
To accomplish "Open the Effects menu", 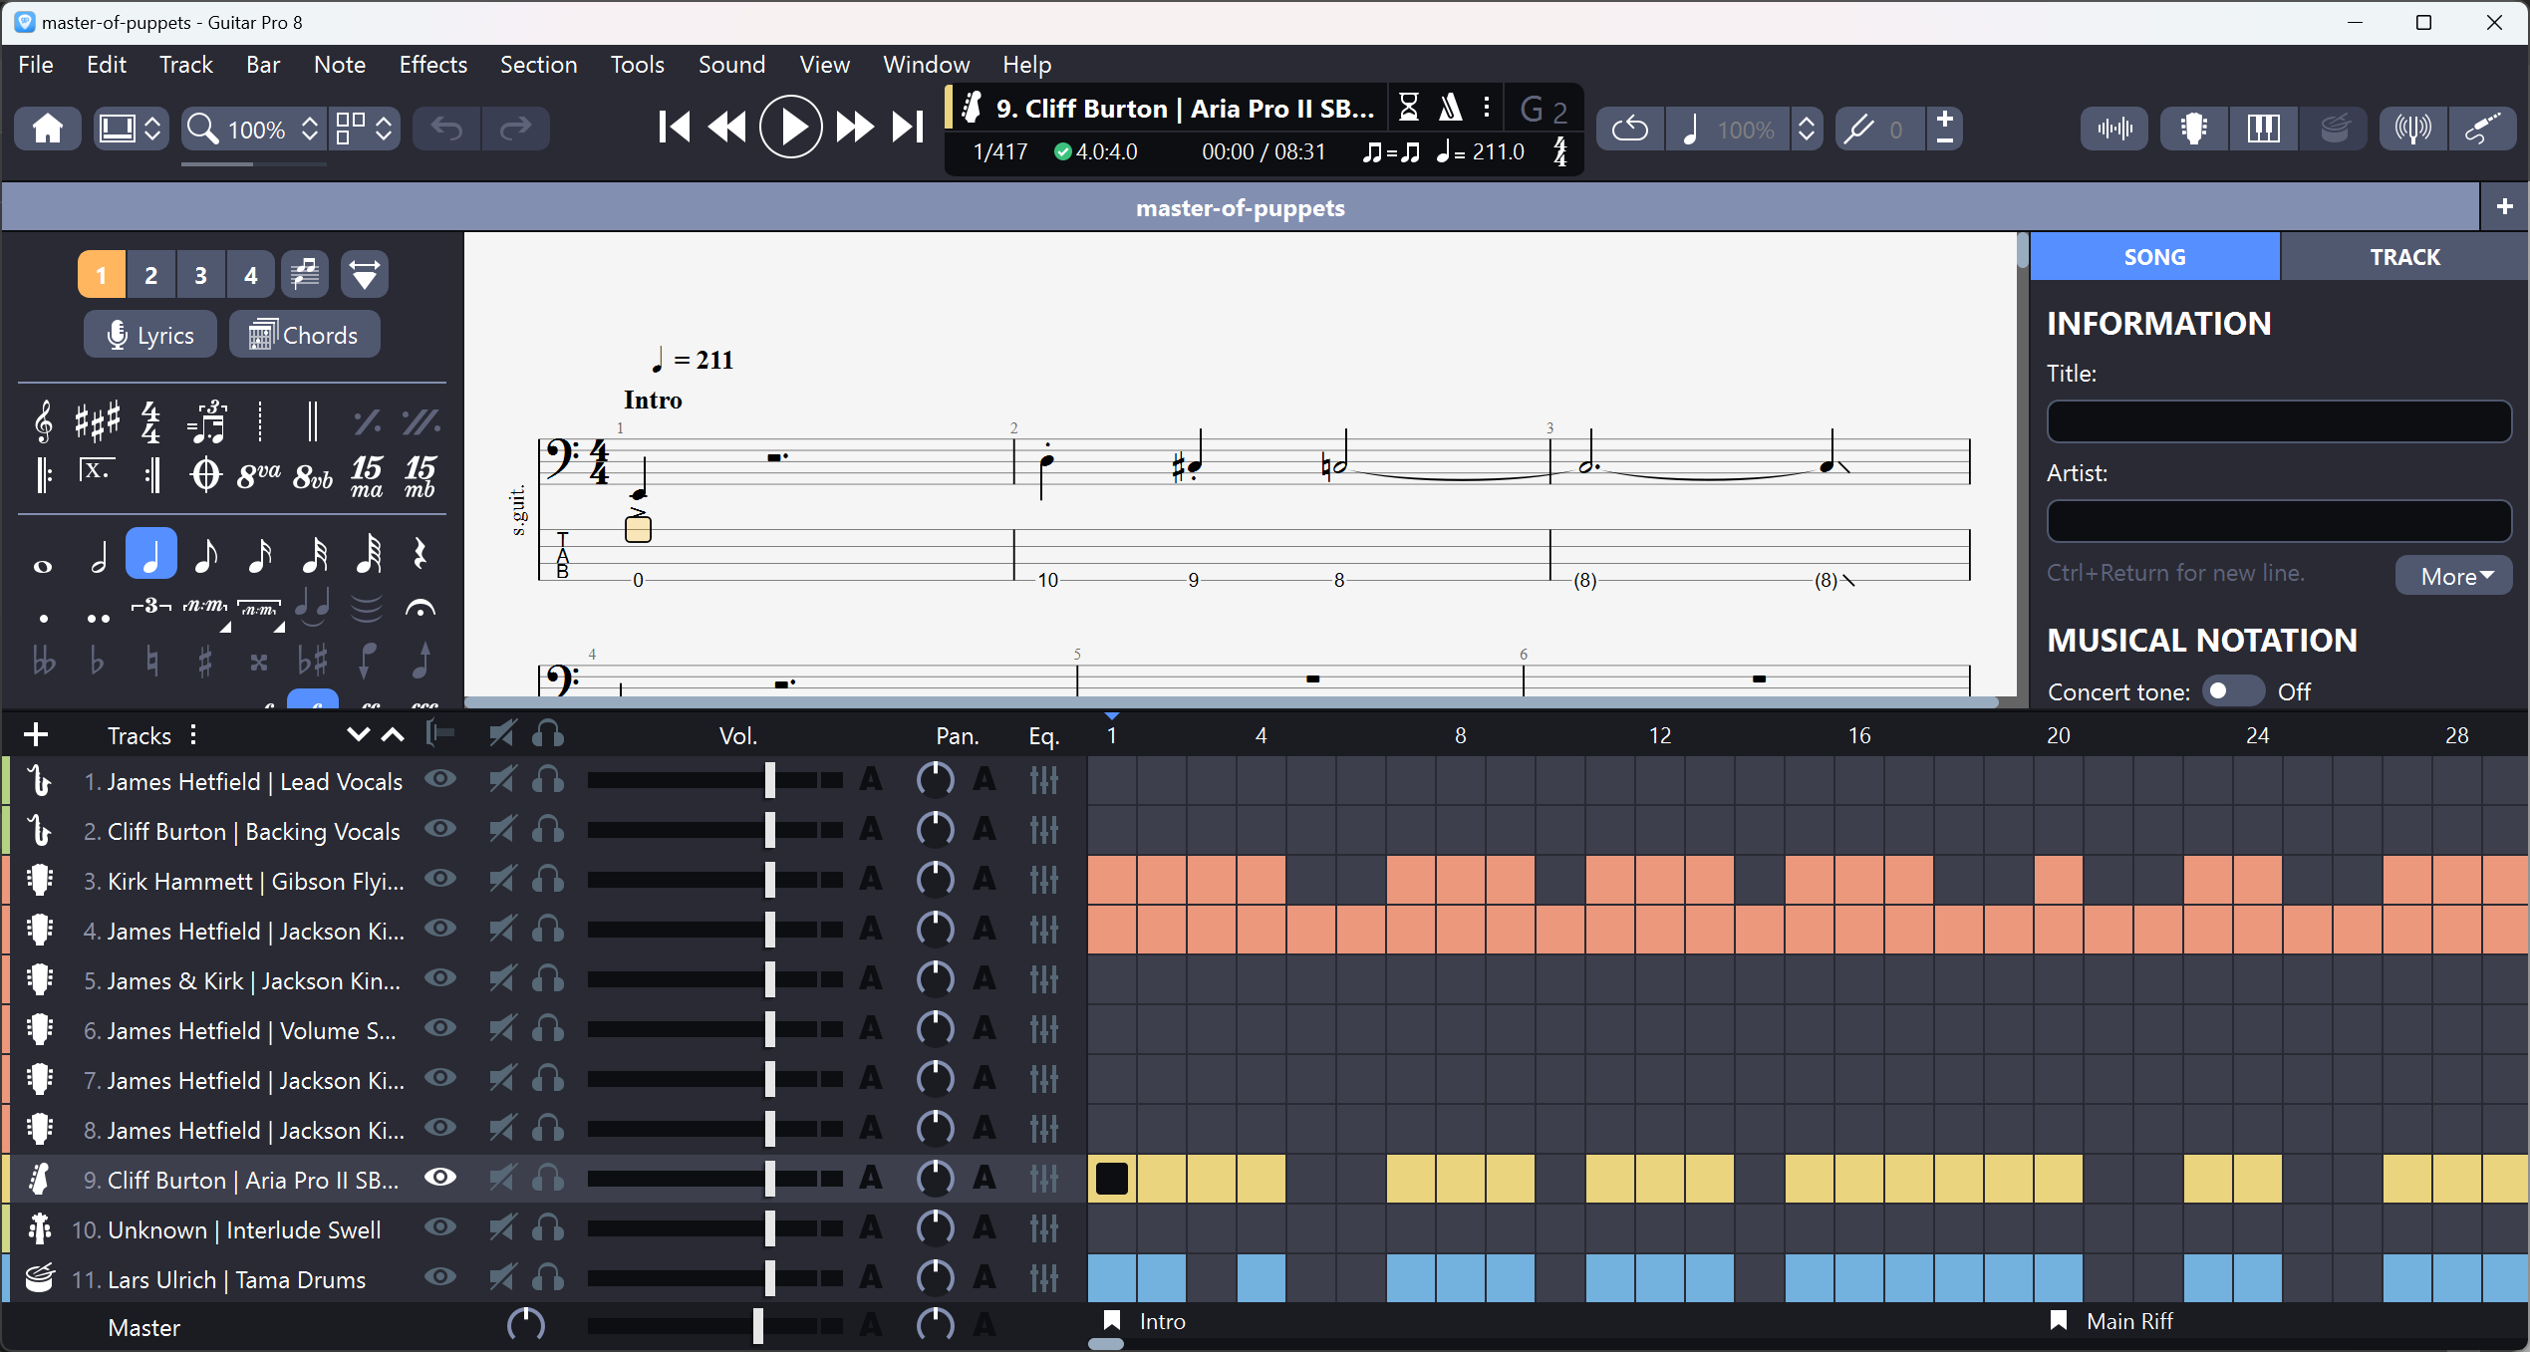I will click(433, 65).
